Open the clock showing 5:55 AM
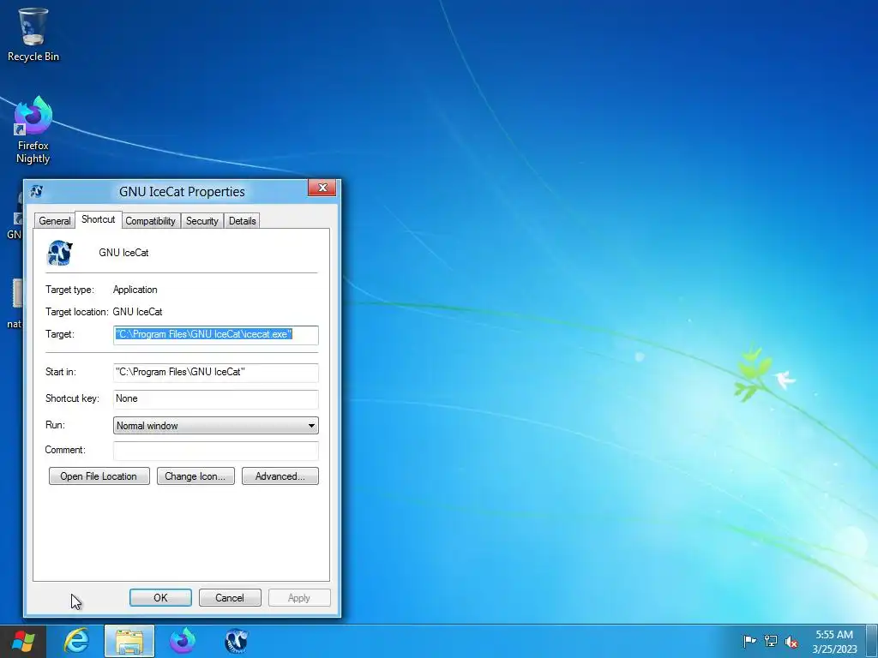Viewport: 878px width, 658px height. pyautogui.click(x=834, y=642)
